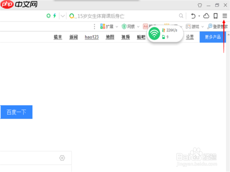Click the blue 更多产品 button
This screenshot has width=230, height=172.
[213, 37]
